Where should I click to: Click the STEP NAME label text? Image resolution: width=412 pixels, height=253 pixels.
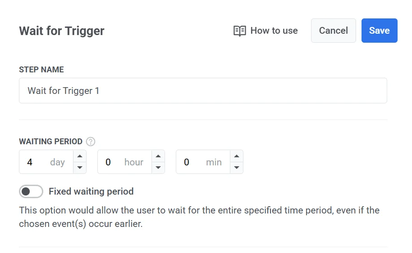click(41, 70)
